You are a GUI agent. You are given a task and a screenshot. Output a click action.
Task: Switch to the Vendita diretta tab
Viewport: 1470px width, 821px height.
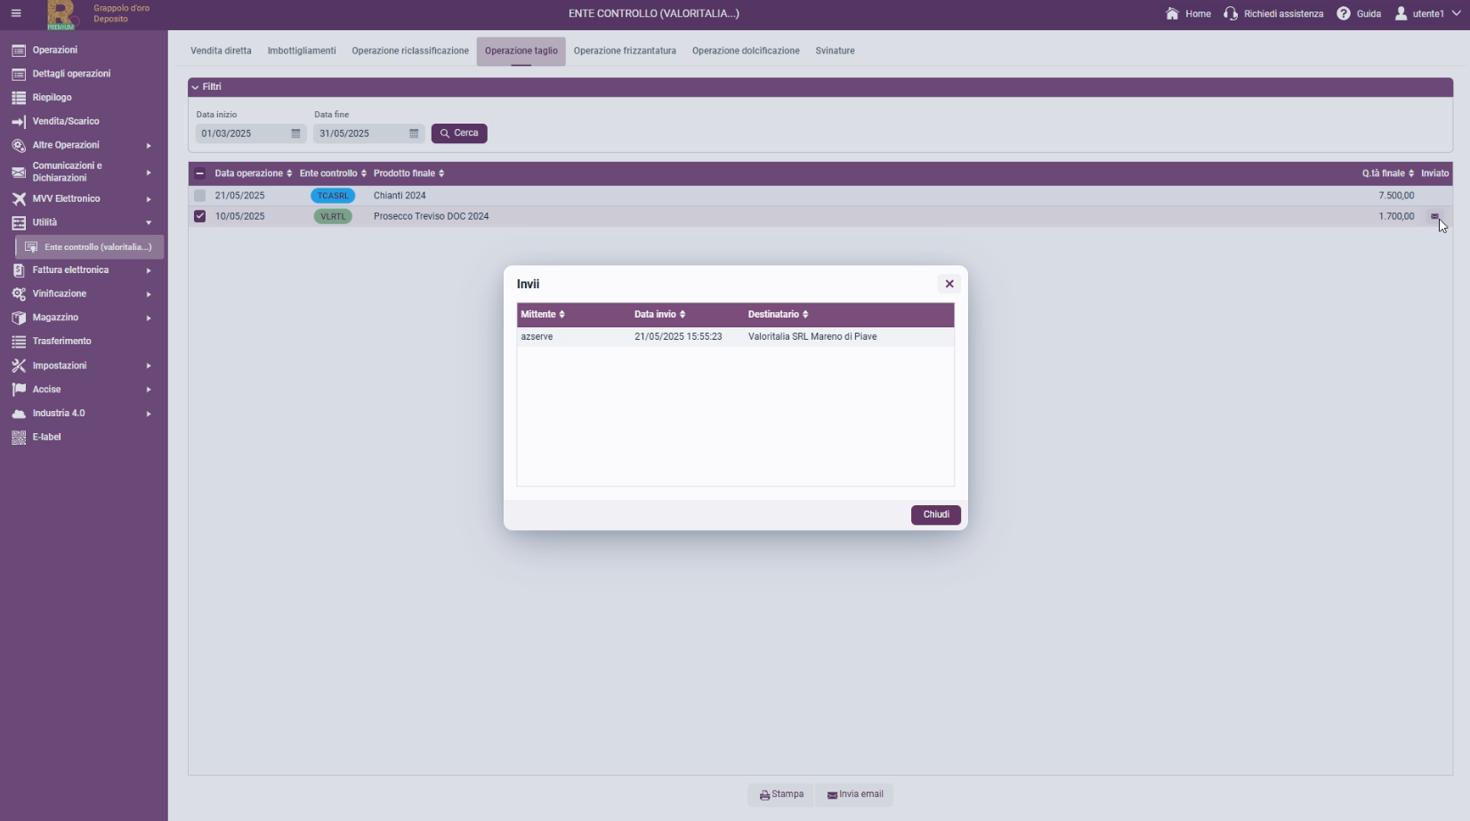tap(221, 51)
